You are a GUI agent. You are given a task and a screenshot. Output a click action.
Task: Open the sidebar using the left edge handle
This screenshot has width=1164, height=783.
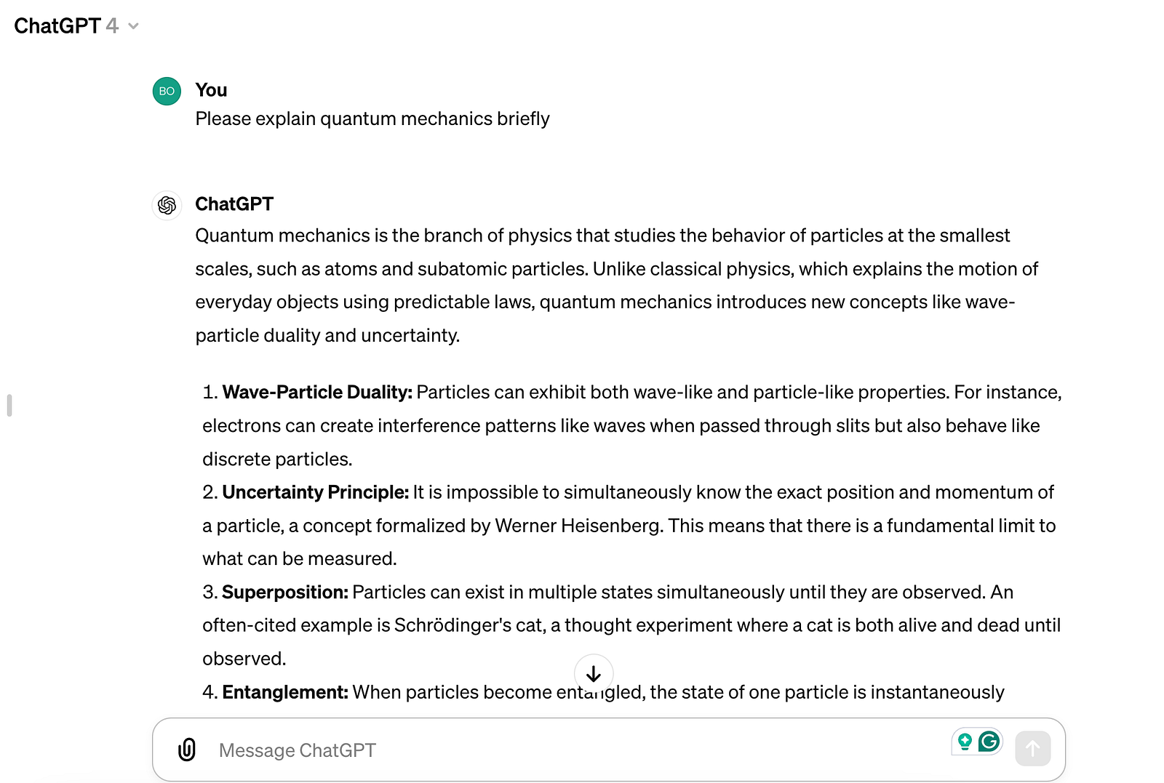pyautogui.click(x=9, y=405)
